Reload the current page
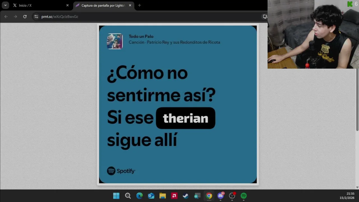The width and height of the screenshot is (359, 202). (x=25, y=17)
